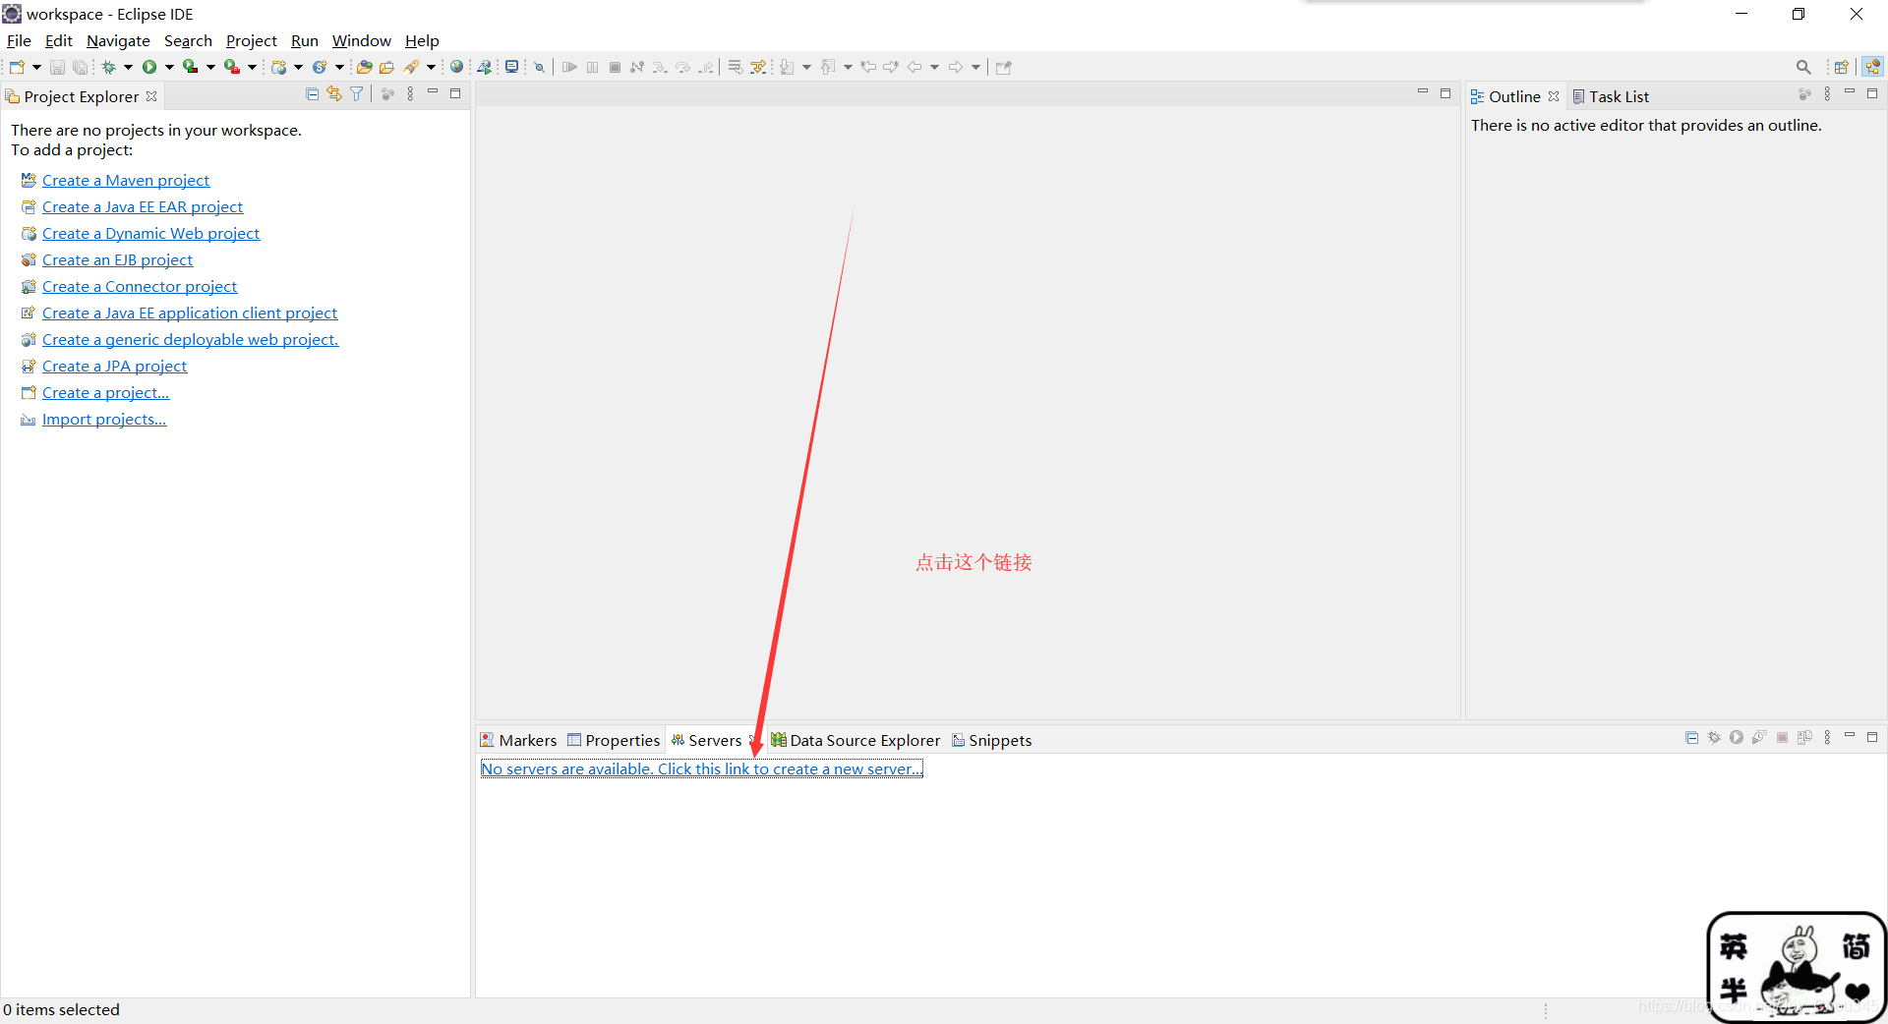Click the New Servlet icon
Image resolution: width=1888 pixels, height=1024 pixels.
[320, 67]
